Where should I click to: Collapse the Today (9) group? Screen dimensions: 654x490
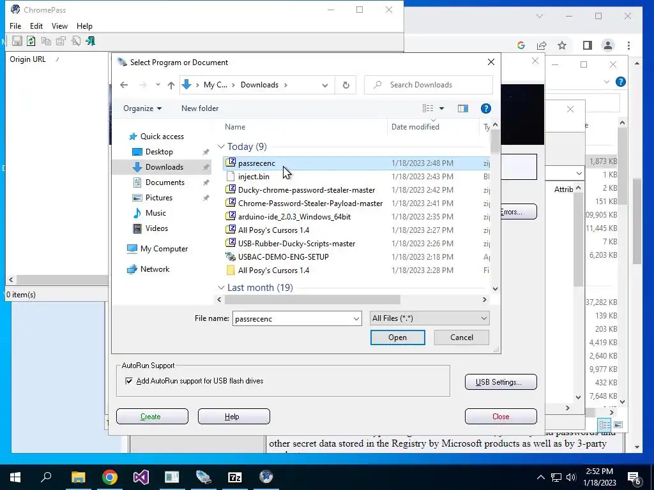click(x=221, y=147)
